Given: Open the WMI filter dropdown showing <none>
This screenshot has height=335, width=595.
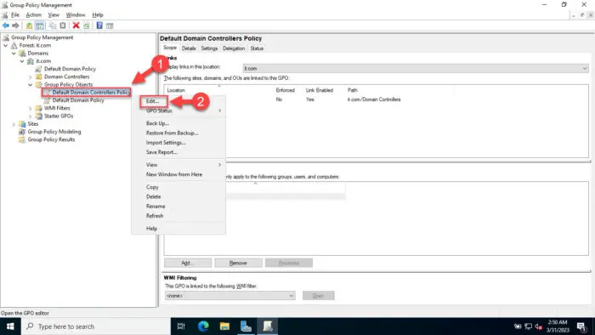Looking at the screenshot, I should [x=230, y=296].
